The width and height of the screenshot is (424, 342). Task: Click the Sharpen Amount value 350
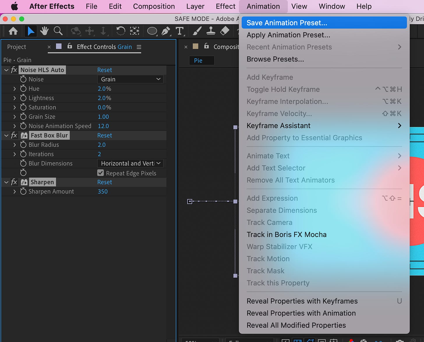[x=103, y=191]
